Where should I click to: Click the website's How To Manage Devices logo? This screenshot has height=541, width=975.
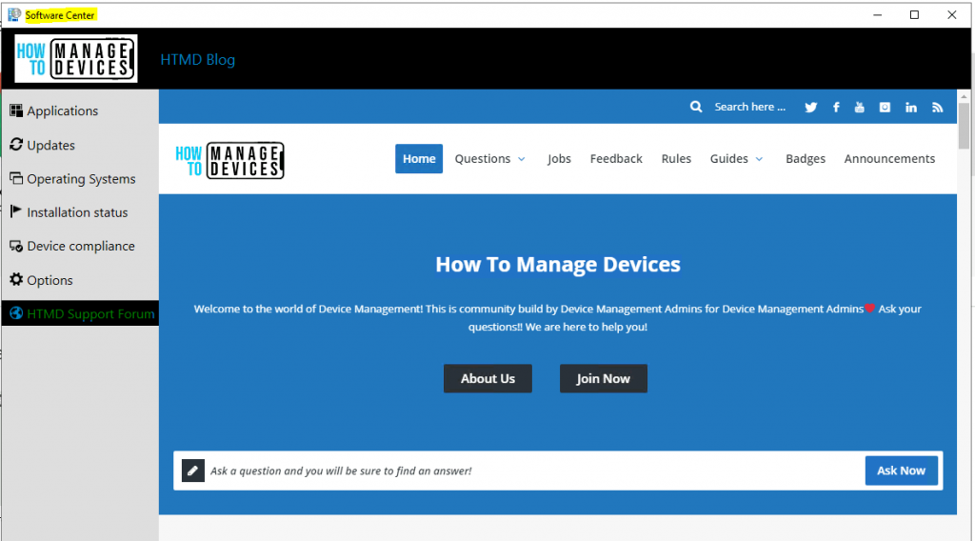(x=230, y=160)
